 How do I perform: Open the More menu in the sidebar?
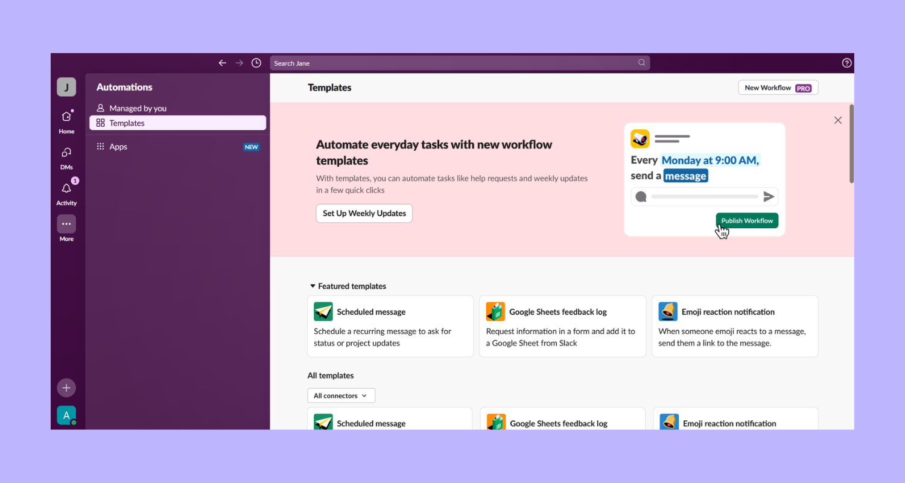click(x=66, y=229)
